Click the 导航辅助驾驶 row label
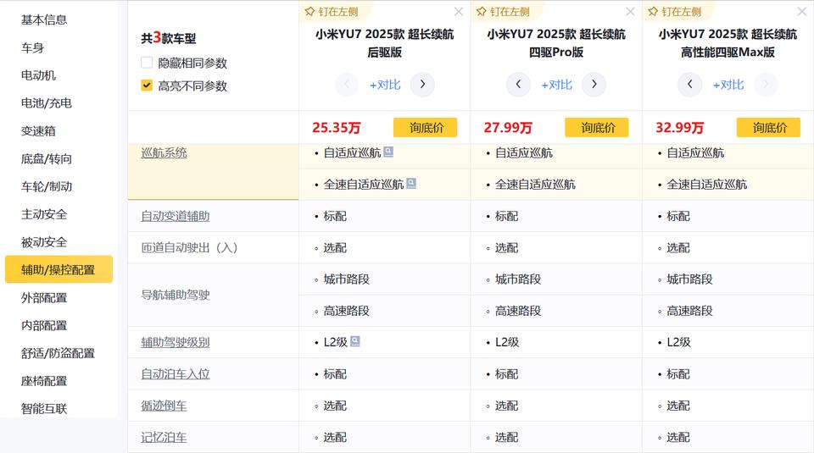814x453 pixels. coord(176,295)
